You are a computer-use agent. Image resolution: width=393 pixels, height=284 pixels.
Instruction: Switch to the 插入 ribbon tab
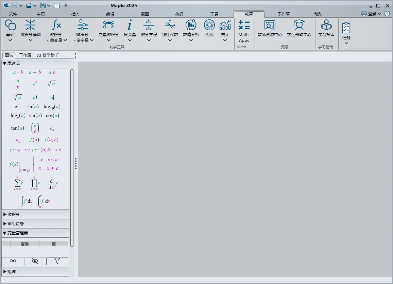[75, 14]
